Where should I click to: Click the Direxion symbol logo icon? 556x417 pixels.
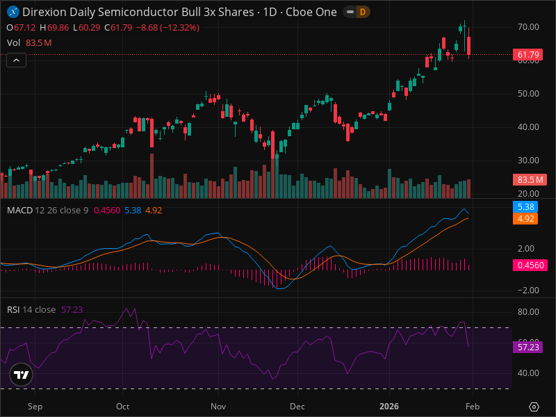13,12
